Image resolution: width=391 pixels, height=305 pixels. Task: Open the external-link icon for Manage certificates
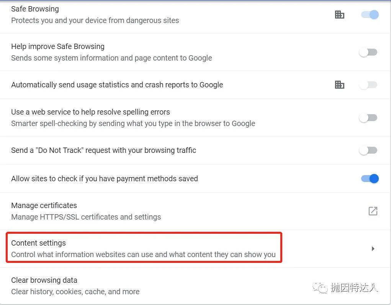point(373,211)
